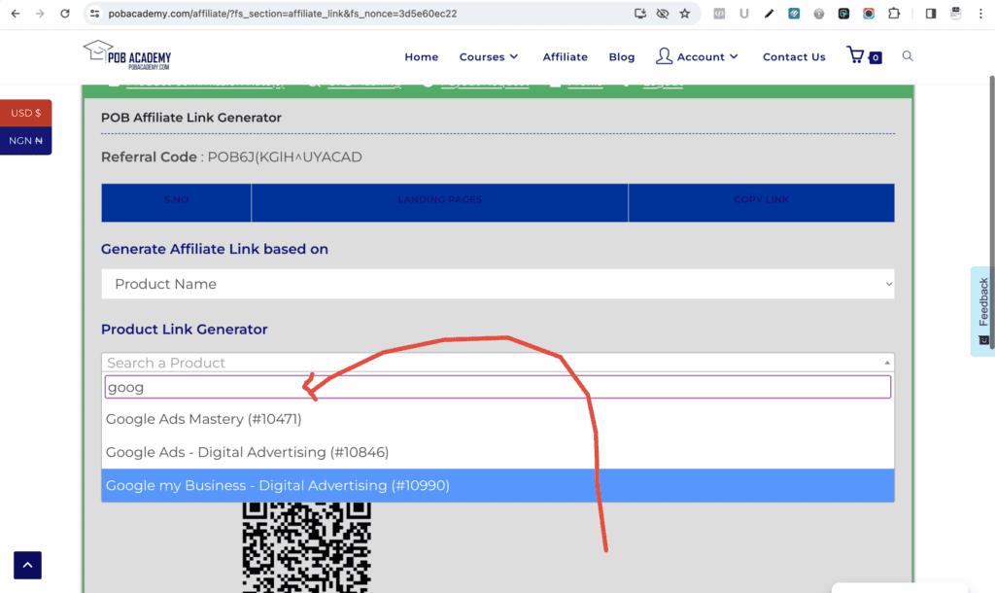Click the product search field containing goog
The image size is (995, 593).
click(x=497, y=387)
